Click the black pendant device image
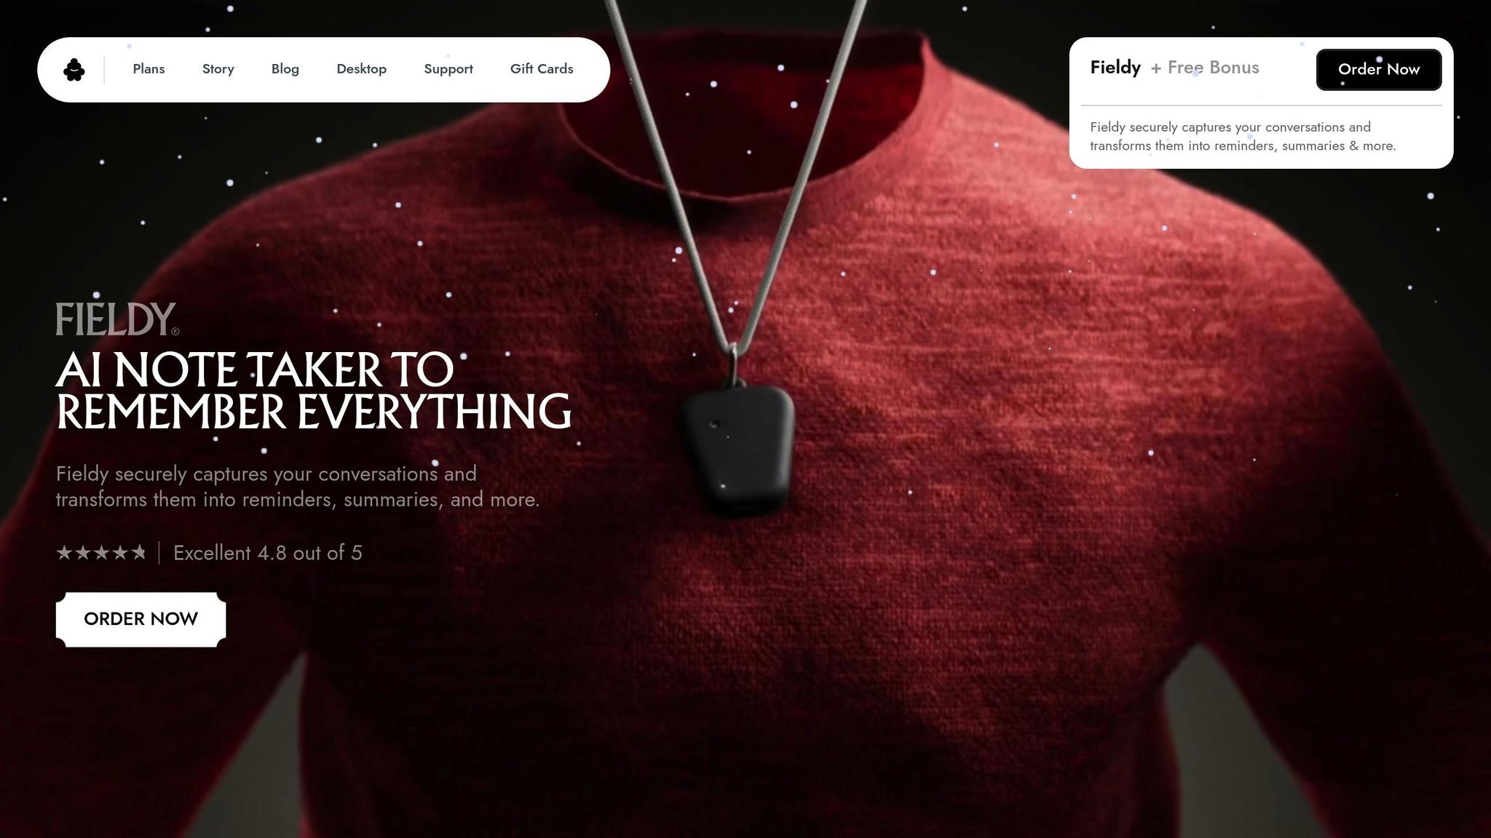 point(737,450)
